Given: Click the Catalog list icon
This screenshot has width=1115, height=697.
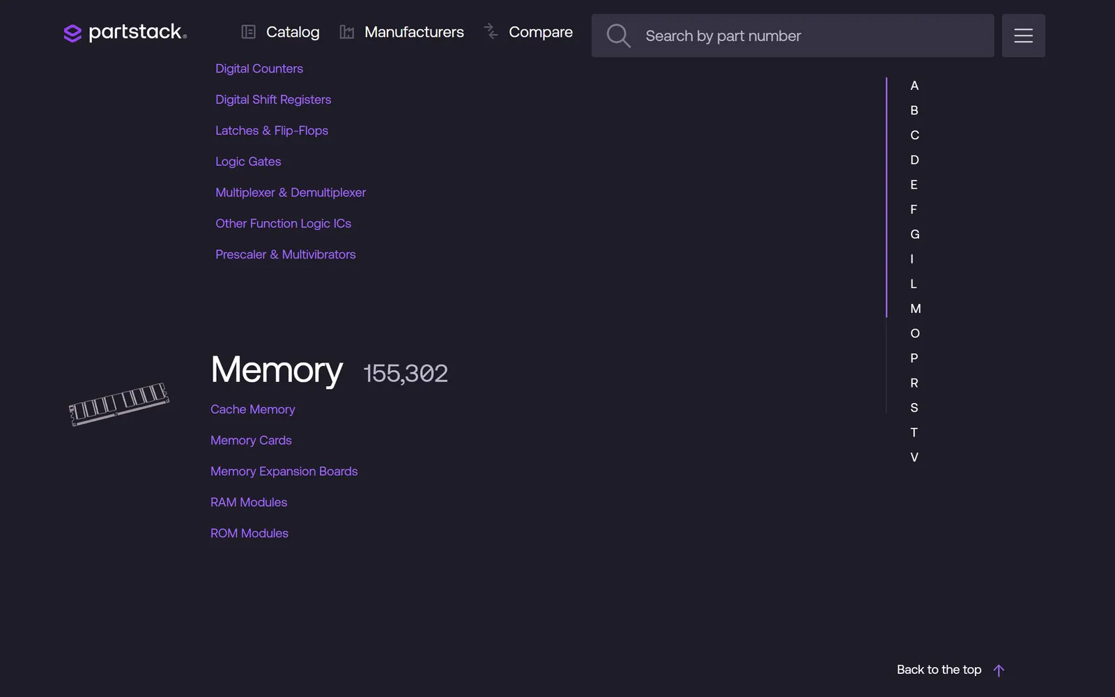Looking at the screenshot, I should pyautogui.click(x=248, y=32).
